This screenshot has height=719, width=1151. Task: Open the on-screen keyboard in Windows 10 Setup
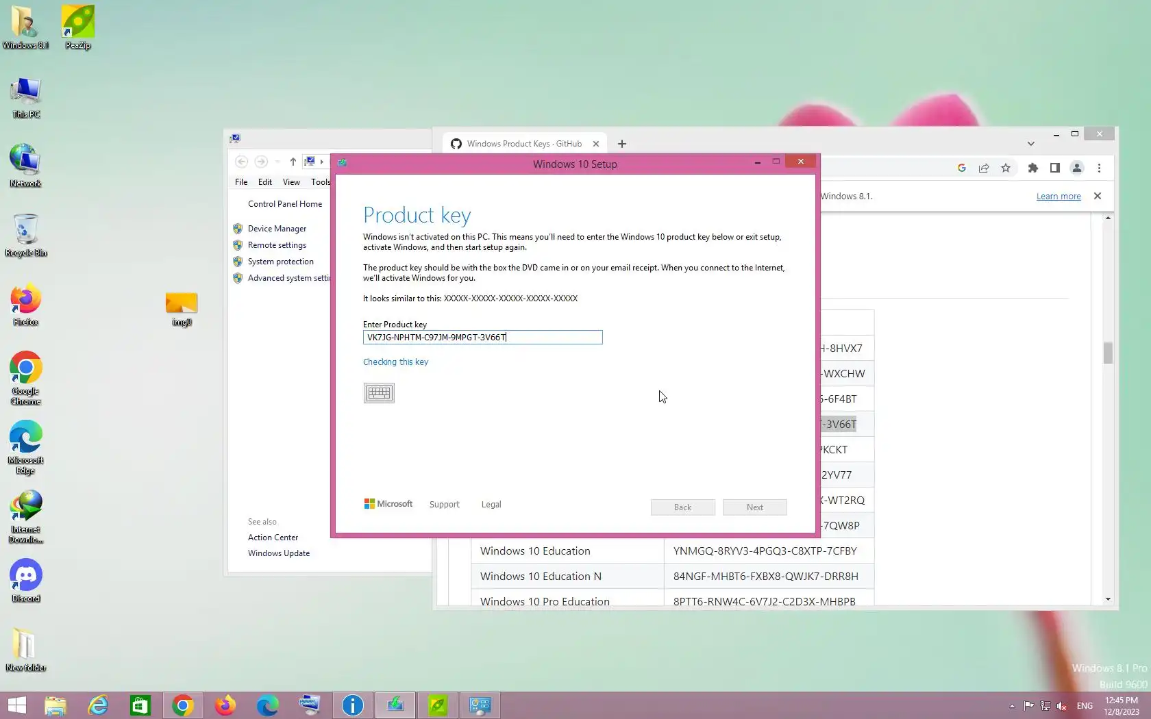379,393
